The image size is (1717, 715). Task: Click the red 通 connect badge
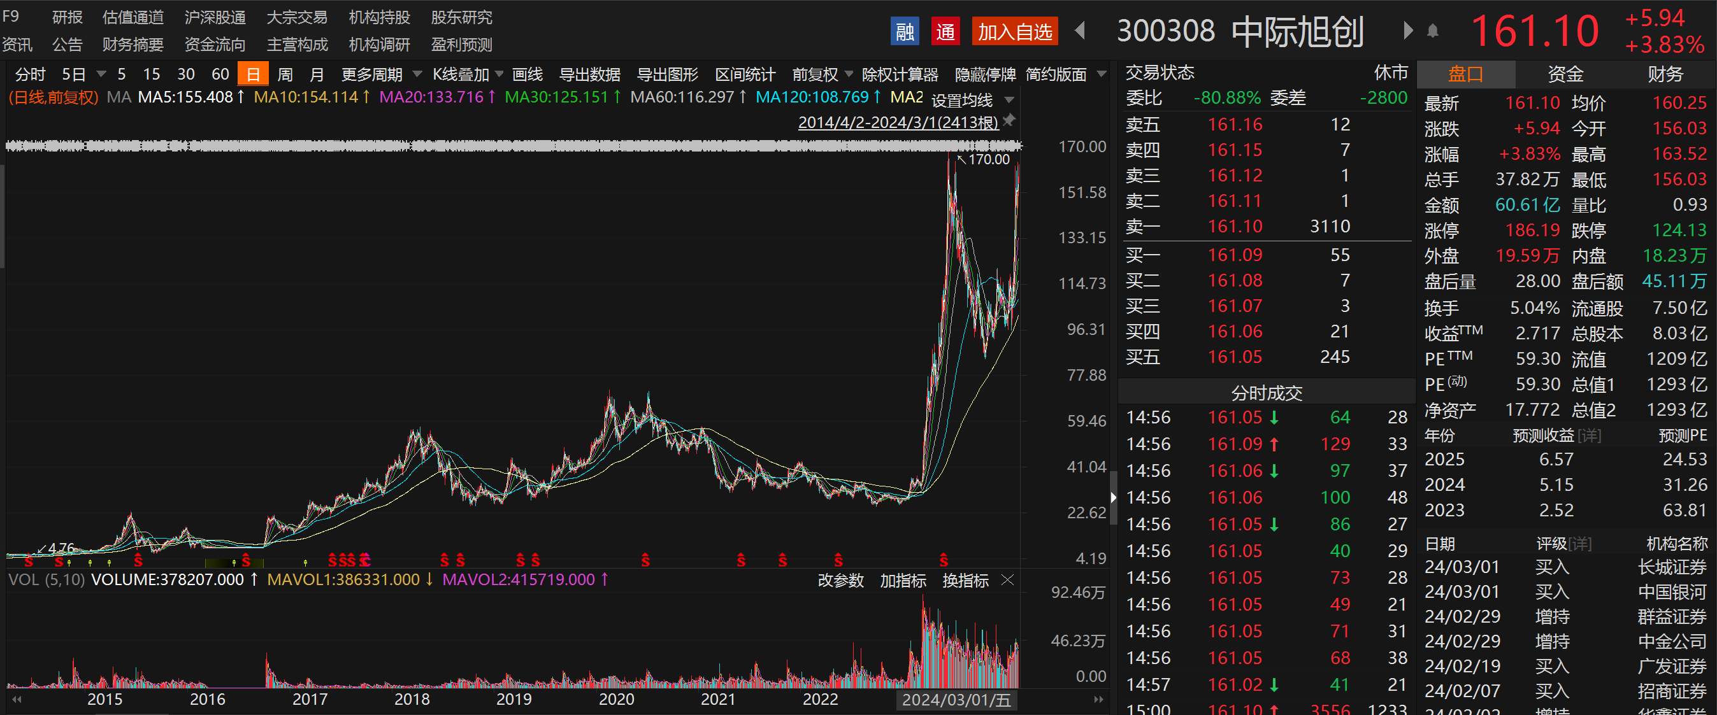945,31
